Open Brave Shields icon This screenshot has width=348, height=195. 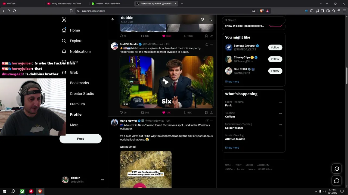pyautogui.click(x=262, y=11)
